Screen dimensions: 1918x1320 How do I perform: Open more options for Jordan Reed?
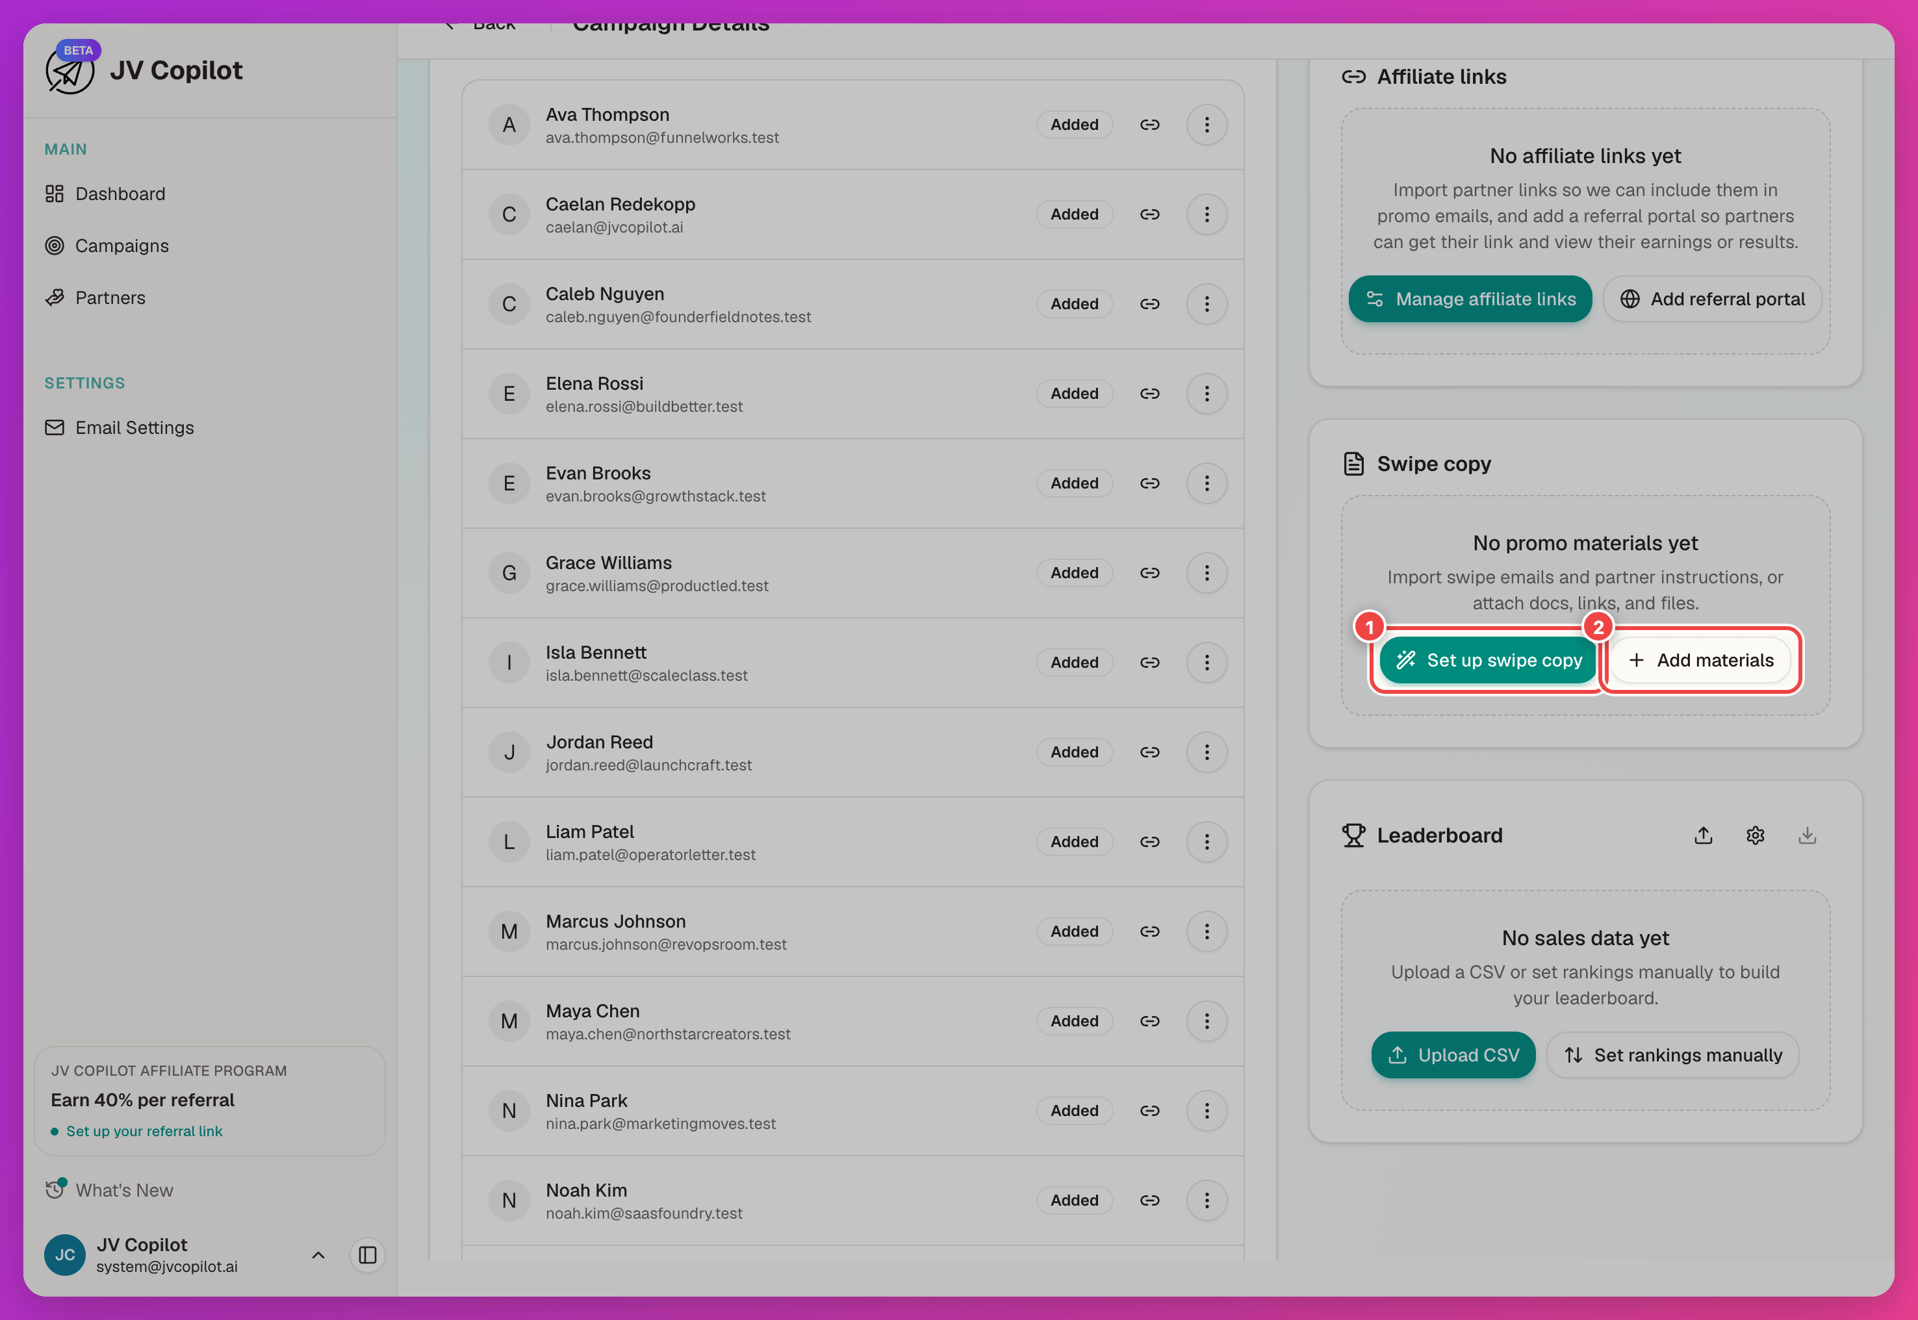tap(1207, 753)
